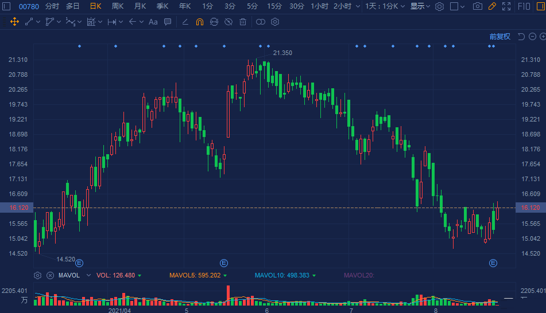This screenshot has width=546, height=313.
Task: Open chart settings gear in top bar
Action: tap(439, 6)
